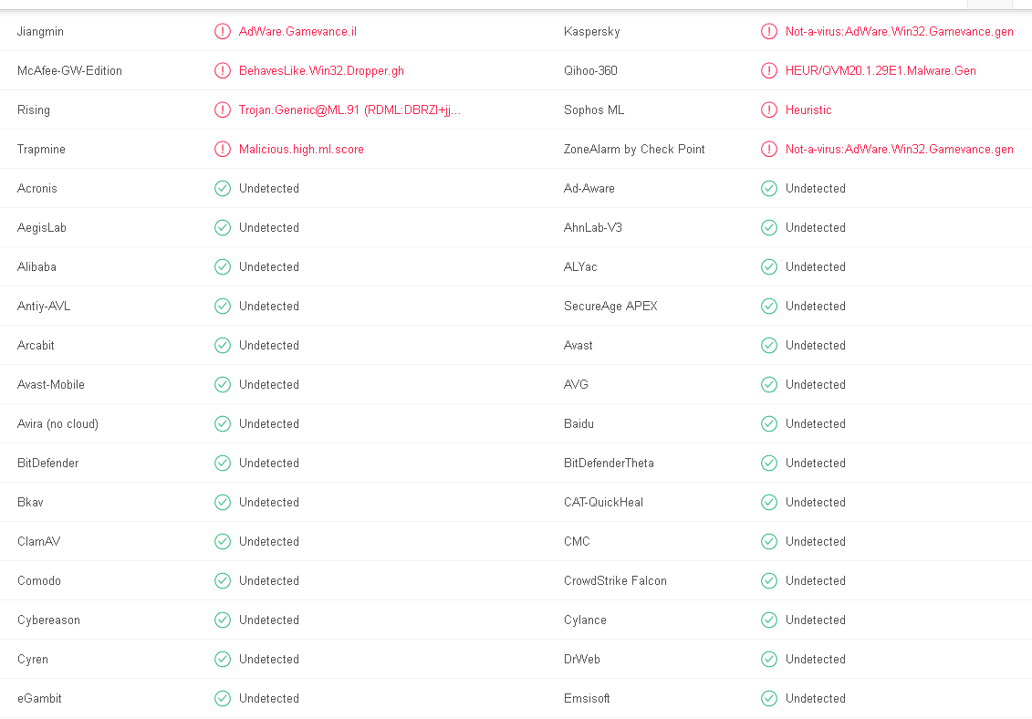Click the BitDefenderTheta engine name
This screenshot has width=1032, height=719.
pyautogui.click(x=609, y=463)
